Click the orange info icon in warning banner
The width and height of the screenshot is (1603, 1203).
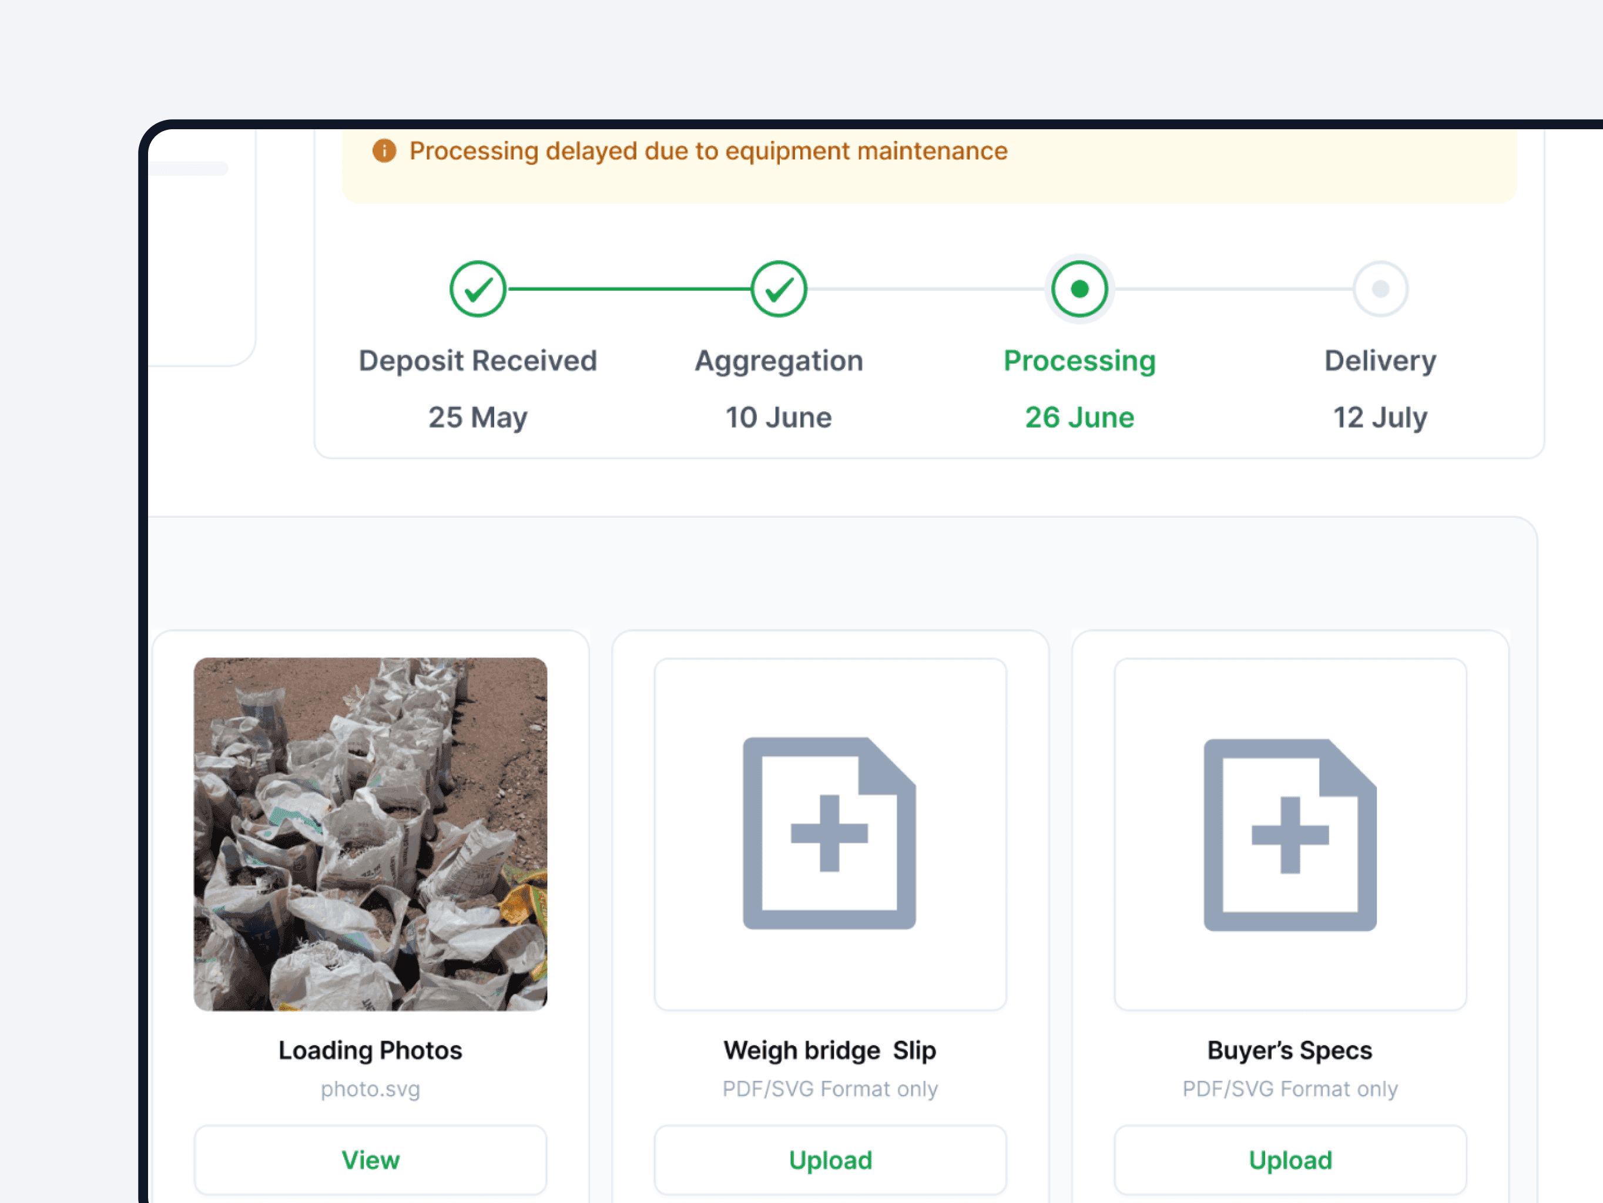pos(384,150)
